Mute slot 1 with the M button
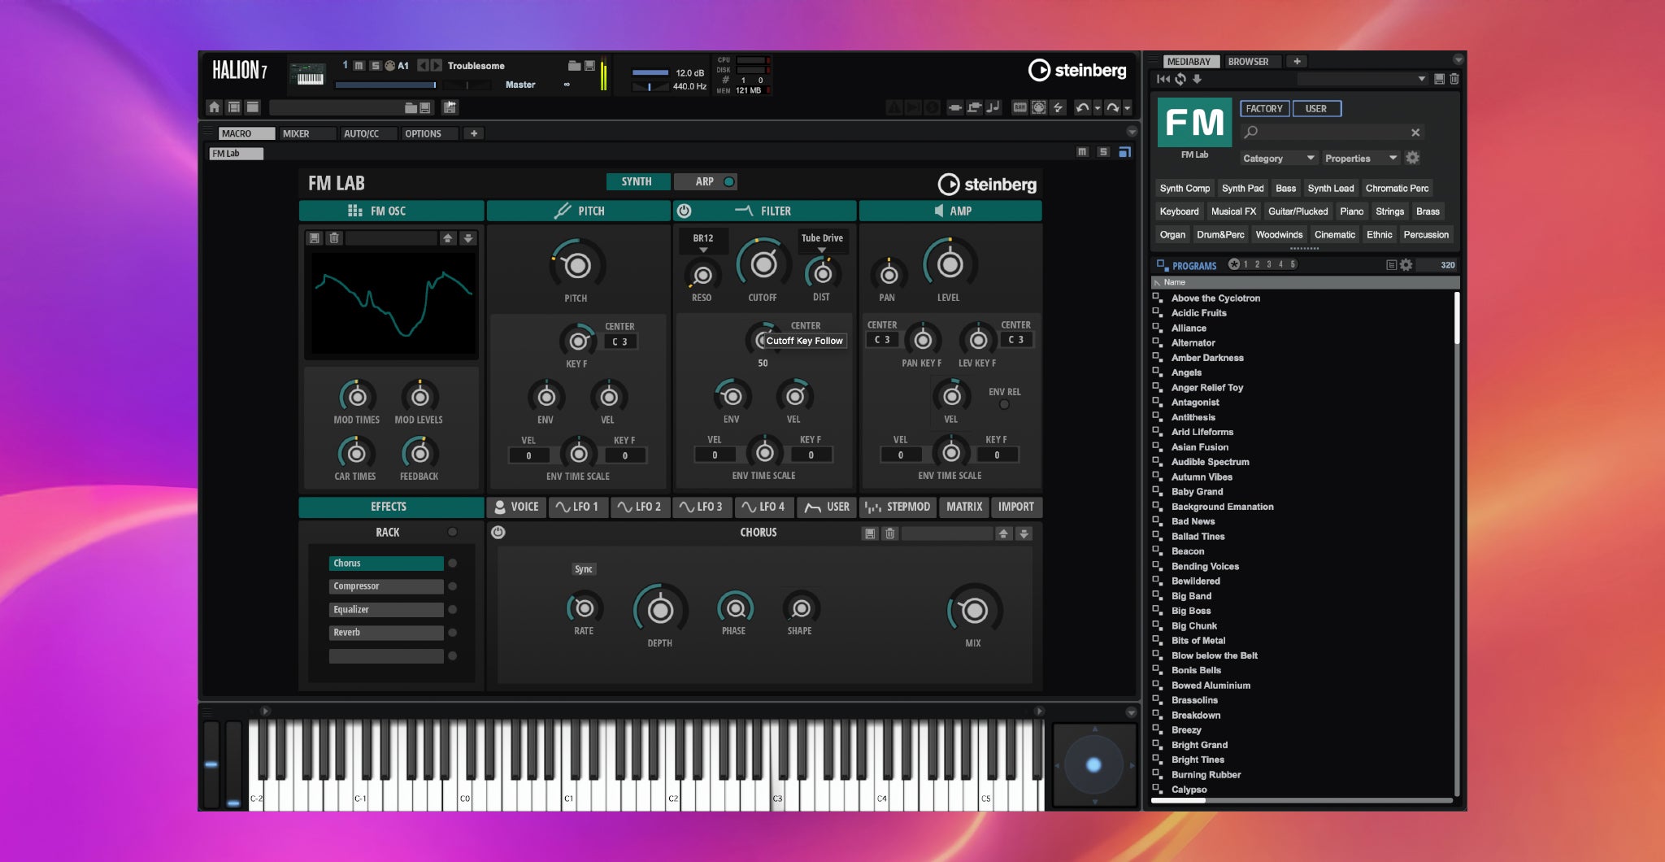This screenshot has width=1665, height=862. pos(359,66)
